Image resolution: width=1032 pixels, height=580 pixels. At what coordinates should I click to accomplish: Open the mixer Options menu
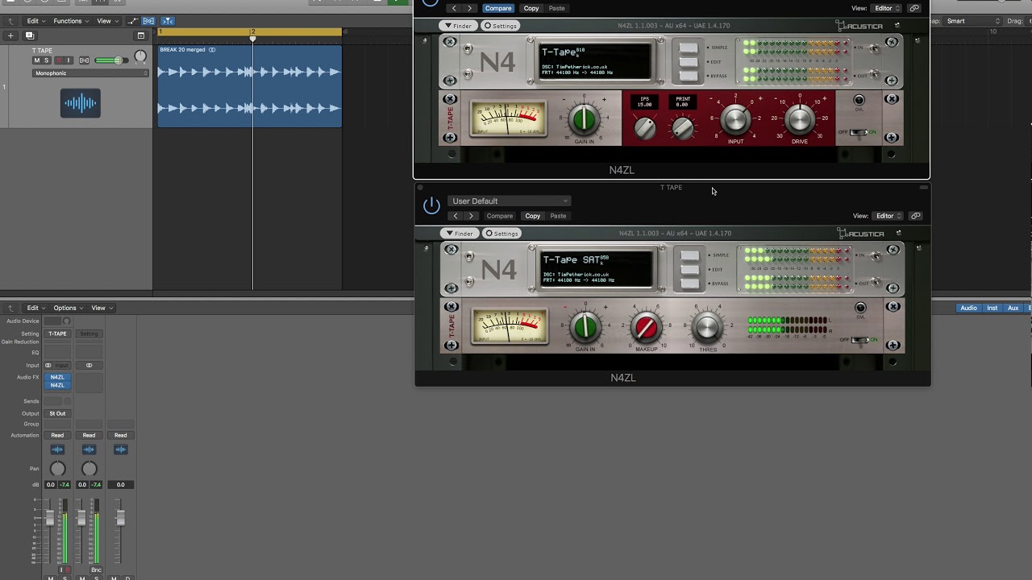pyautogui.click(x=67, y=308)
